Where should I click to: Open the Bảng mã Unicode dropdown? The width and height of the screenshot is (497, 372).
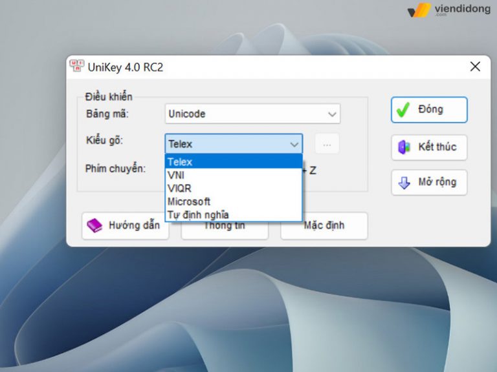pos(252,114)
